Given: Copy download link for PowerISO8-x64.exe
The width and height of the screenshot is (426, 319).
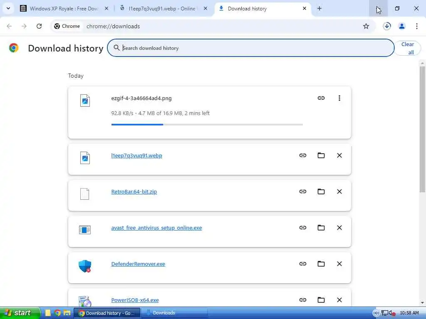Looking at the screenshot, I should click(x=303, y=300).
